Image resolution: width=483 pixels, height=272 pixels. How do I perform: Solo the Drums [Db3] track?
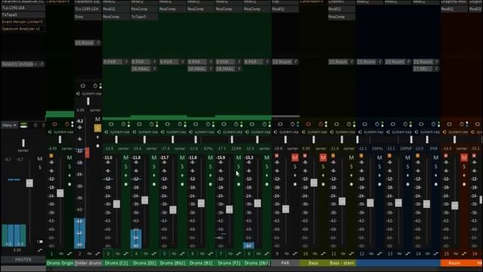point(266,167)
